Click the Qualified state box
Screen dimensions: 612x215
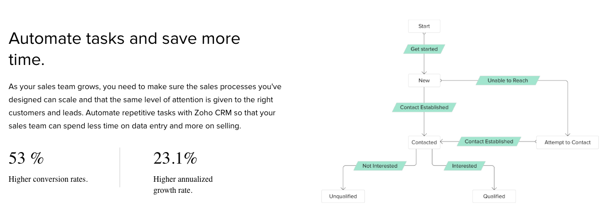(494, 196)
